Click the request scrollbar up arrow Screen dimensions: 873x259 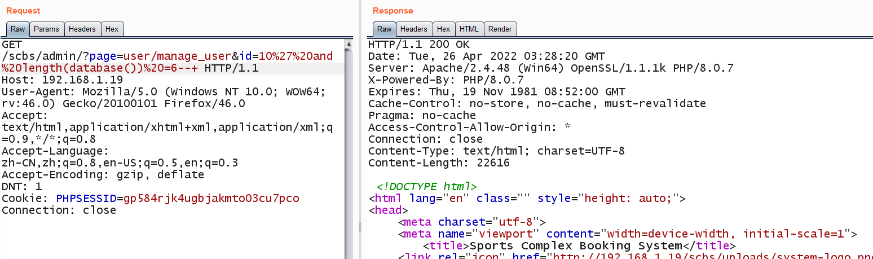coord(349,43)
